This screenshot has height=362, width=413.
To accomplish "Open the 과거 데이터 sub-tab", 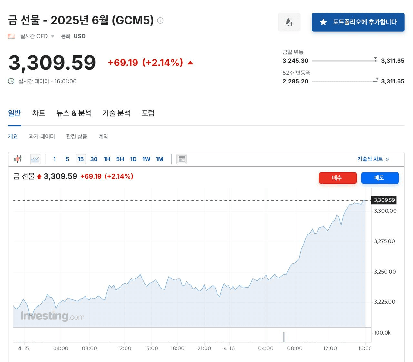I will [x=42, y=136].
